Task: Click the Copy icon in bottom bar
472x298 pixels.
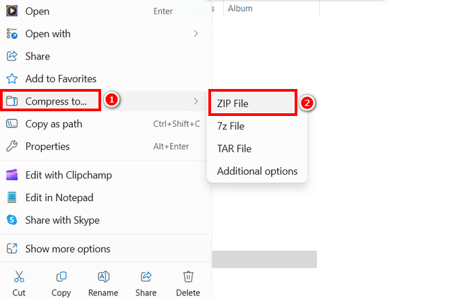Action: (x=61, y=276)
